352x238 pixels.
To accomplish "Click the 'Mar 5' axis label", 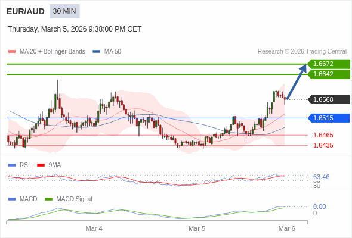I will [x=197, y=228].
